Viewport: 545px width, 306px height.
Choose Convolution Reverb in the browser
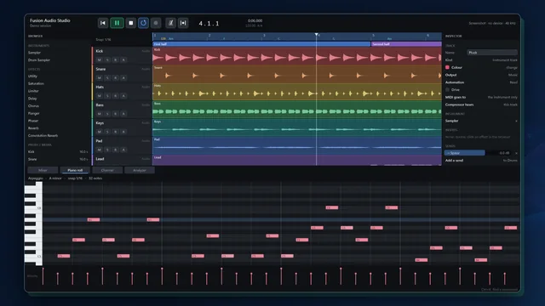coord(43,136)
